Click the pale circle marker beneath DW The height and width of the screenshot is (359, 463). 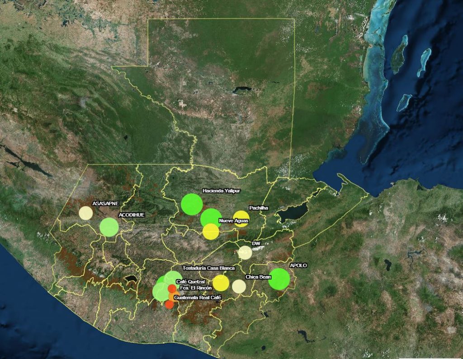[x=245, y=252]
